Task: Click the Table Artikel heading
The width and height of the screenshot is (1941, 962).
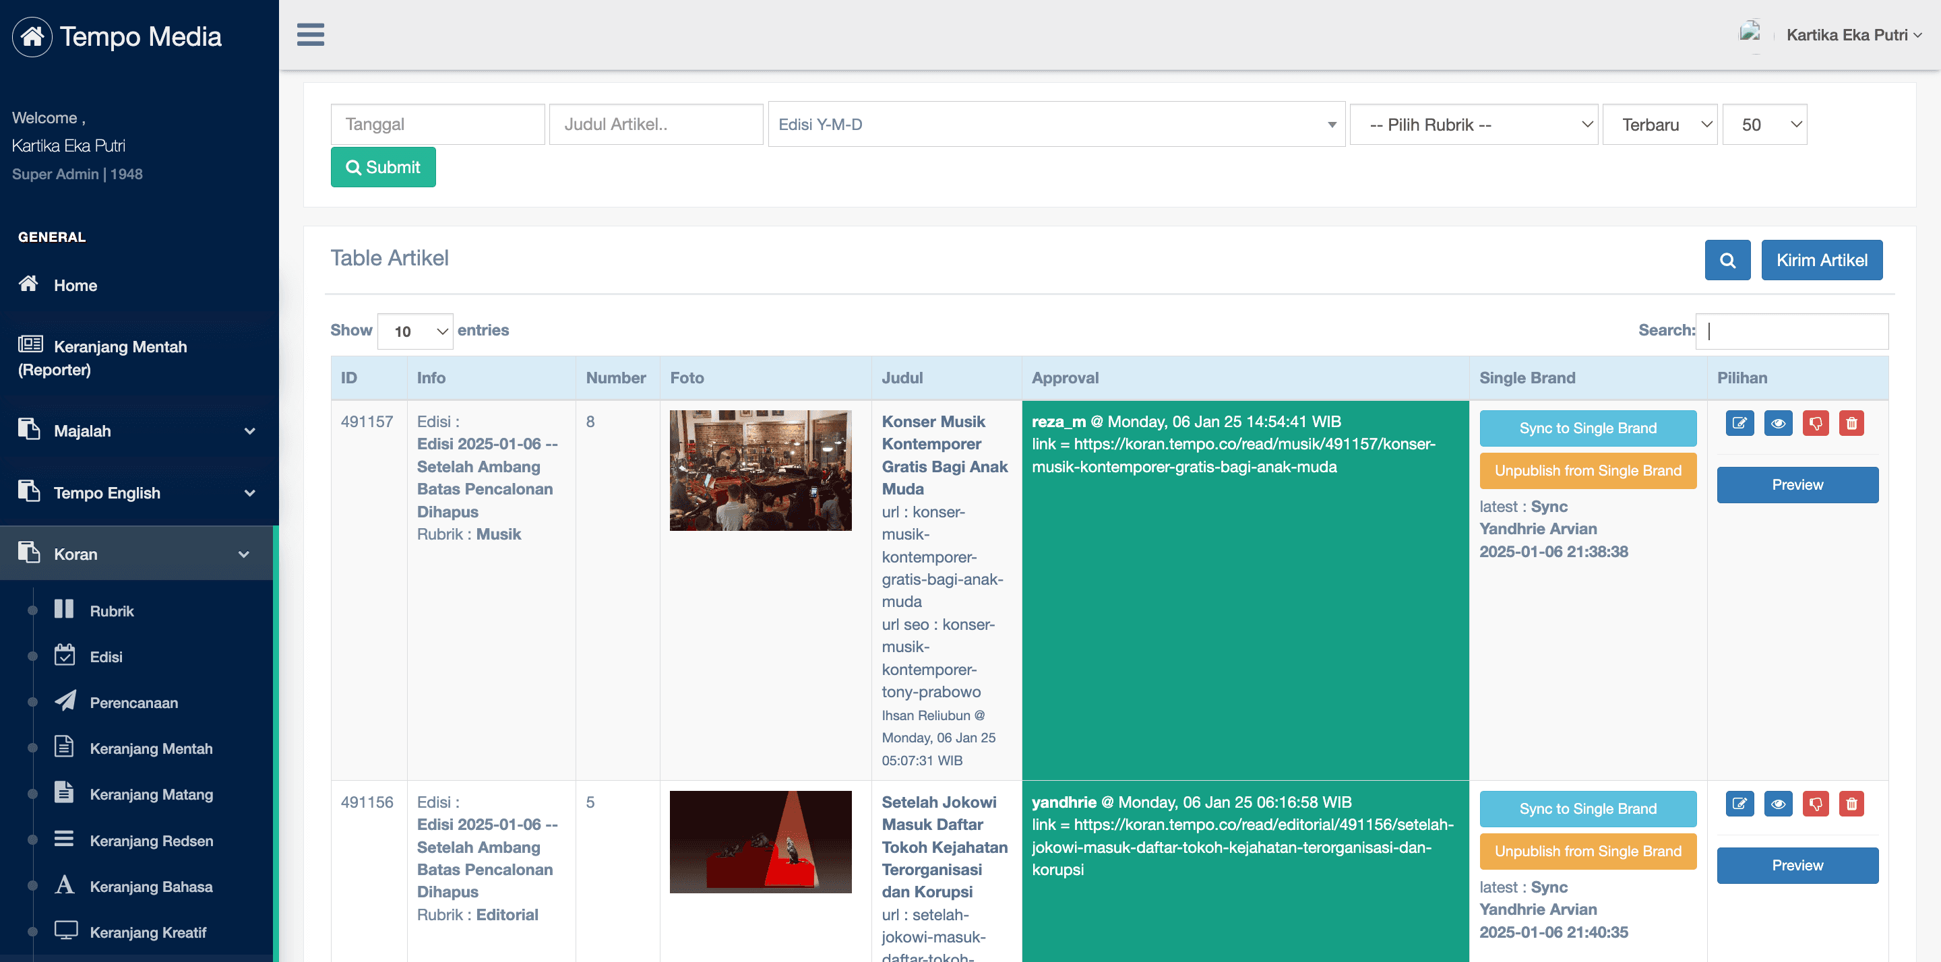Action: (x=390, y=257)
